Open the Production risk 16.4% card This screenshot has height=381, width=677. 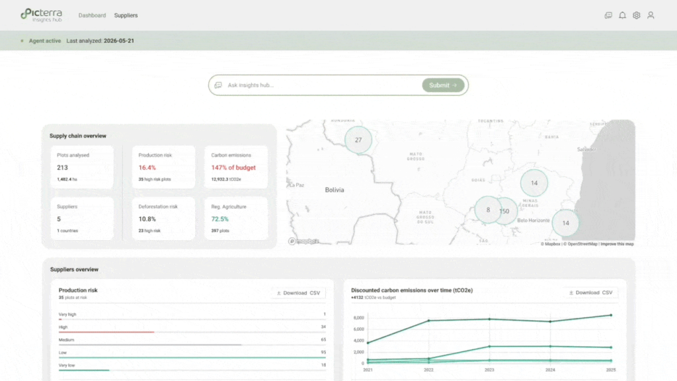[x=164, y=167]
